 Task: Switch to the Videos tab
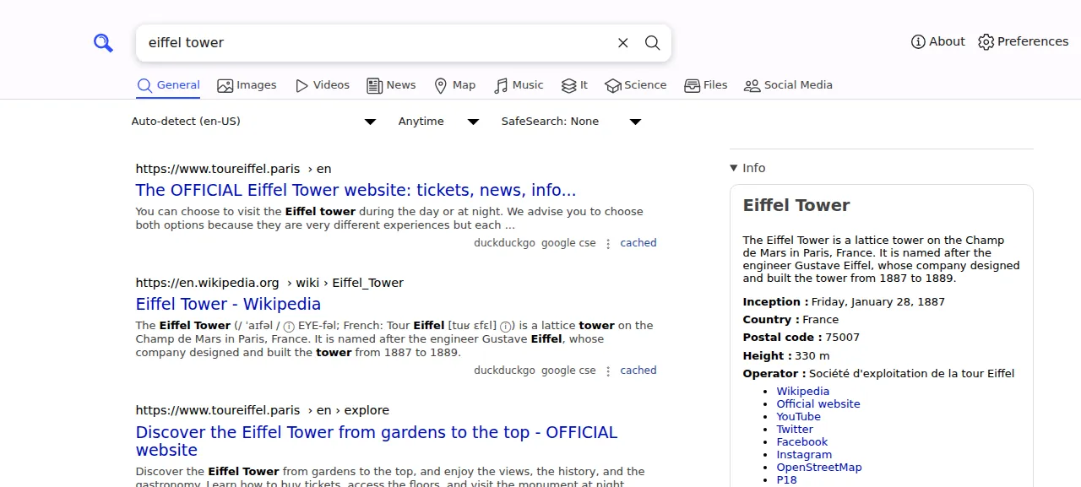(322, 85)
